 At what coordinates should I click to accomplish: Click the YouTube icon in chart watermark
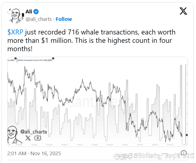(x=38, y=138)
